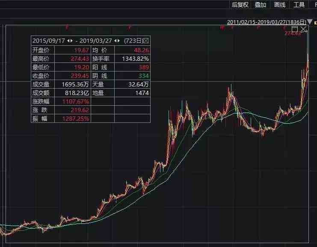This screenshot has height=247, width=317.
Task: Click the 最低价 row label
Action: tap(41, 67)
